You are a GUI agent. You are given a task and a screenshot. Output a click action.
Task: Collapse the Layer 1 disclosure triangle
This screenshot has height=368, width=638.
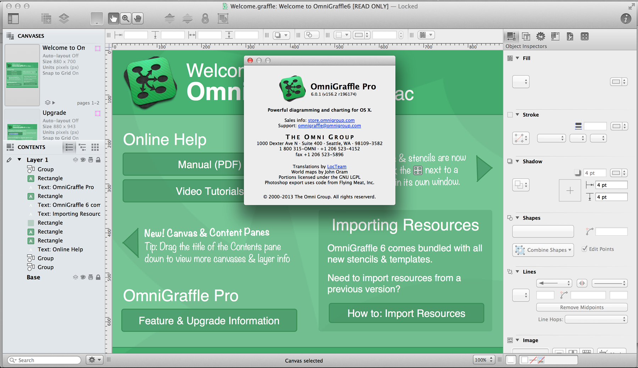pyautogui.click(x=19, y=160)
